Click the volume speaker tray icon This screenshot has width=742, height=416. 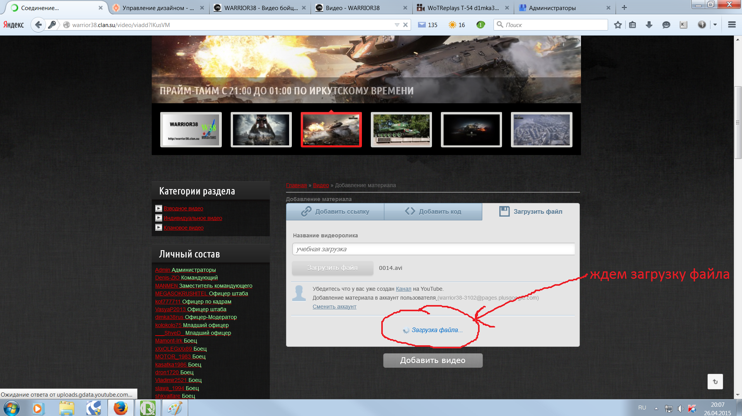point(680,408)
